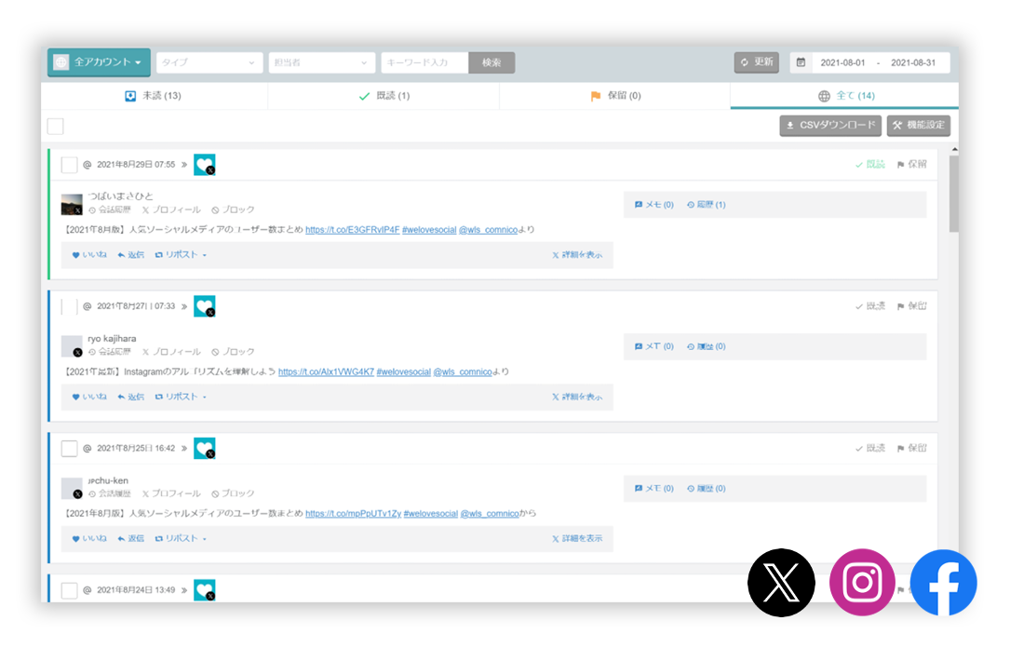Mark the ryo kajihara post as 既読
Screen dimensions: 1010x661
tap(870, 306)
